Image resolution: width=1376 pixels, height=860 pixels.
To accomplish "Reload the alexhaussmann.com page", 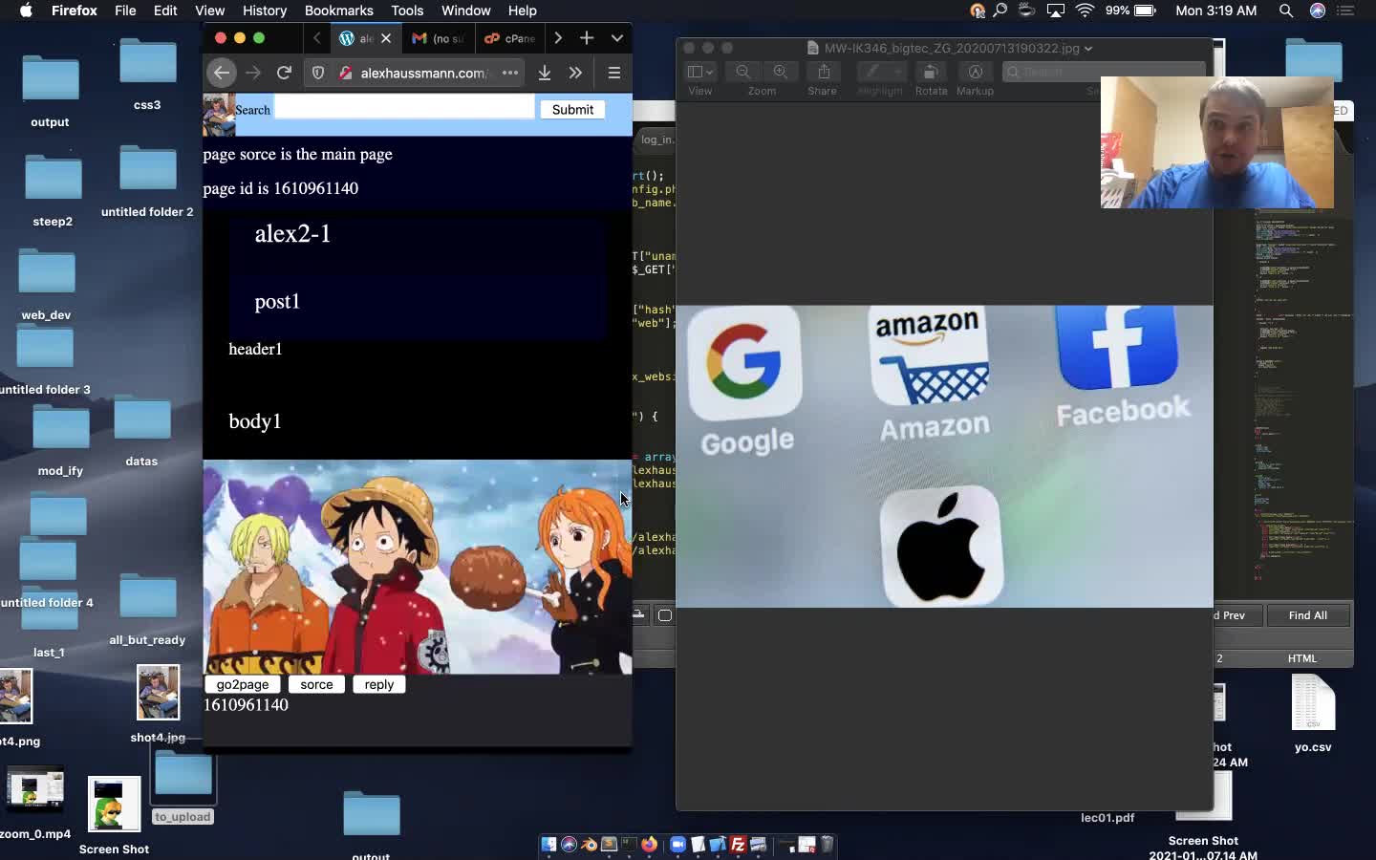I will (x=284, y=73).
